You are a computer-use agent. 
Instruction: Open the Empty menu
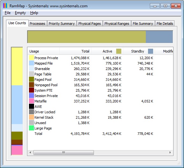(20, 13)
